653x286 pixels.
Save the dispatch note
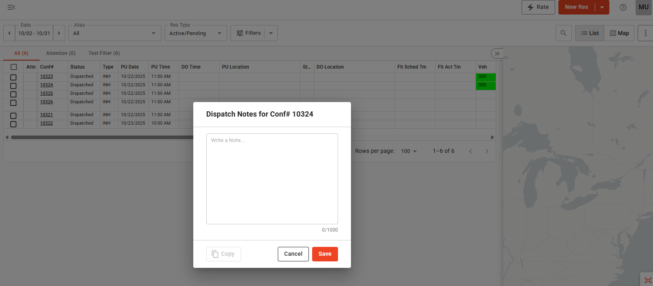[325, 254]
